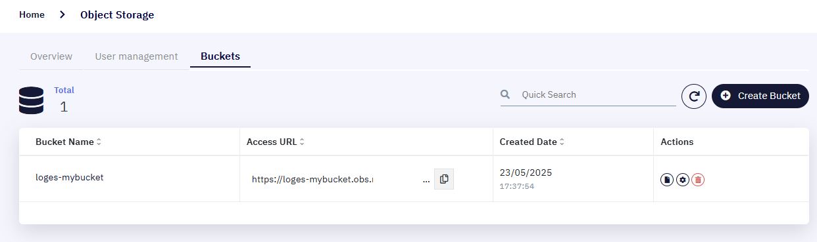Viewport: 817px width, 242px height.
Task: Open files icon for loges-mybucket
Action: (667, 180)
